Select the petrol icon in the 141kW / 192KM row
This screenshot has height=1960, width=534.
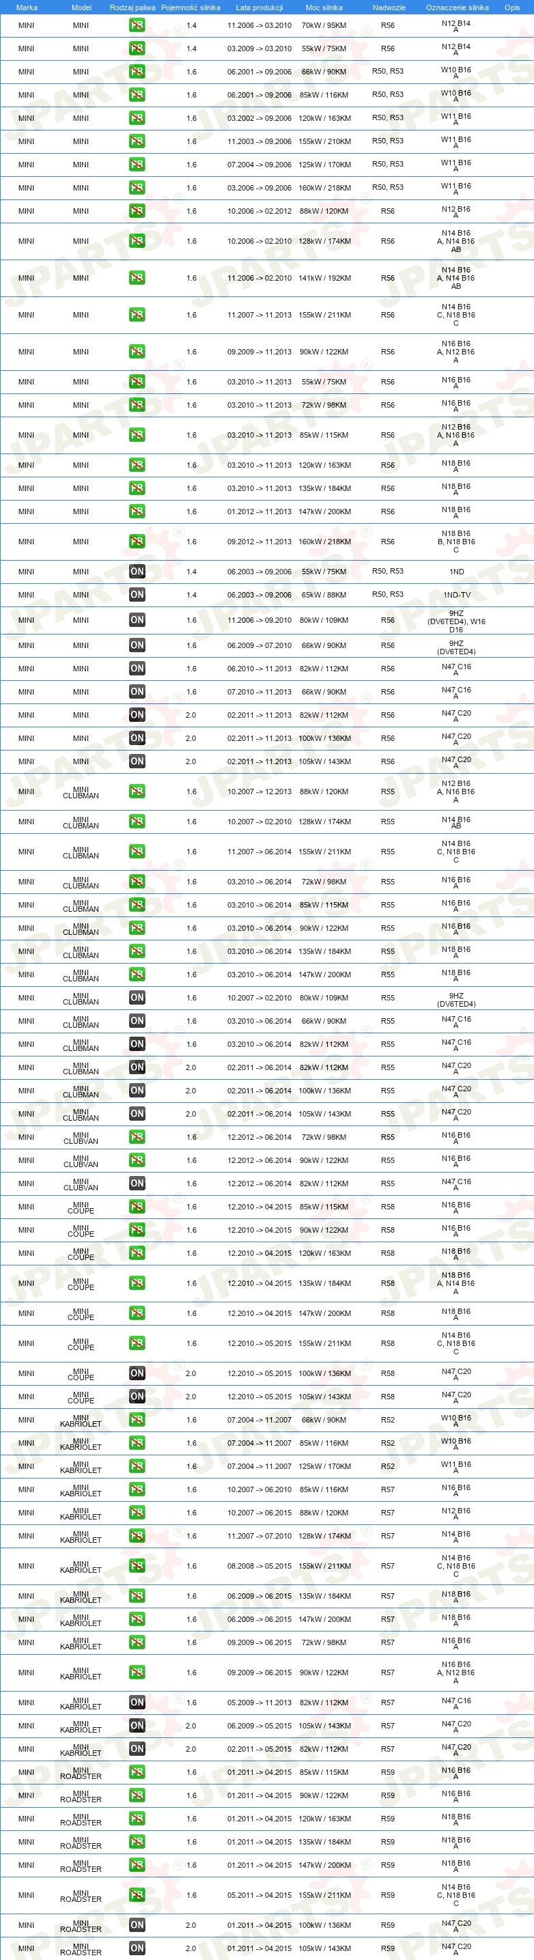point(137,278)
